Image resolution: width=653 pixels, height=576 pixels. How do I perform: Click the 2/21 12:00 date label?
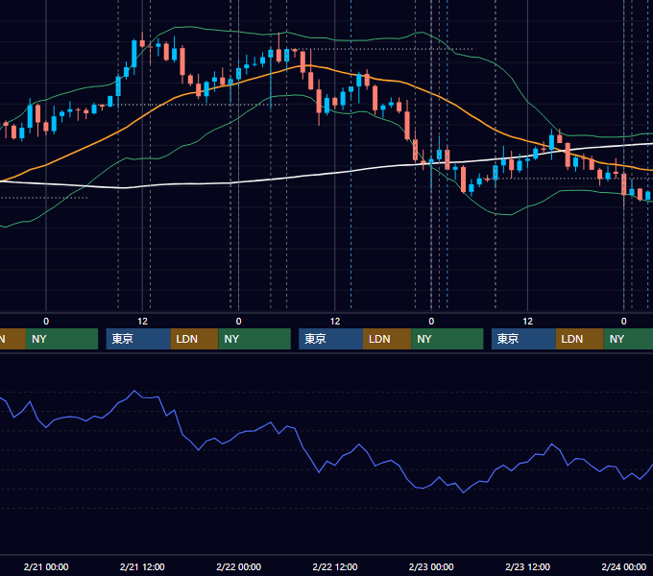tap(142, 566)
